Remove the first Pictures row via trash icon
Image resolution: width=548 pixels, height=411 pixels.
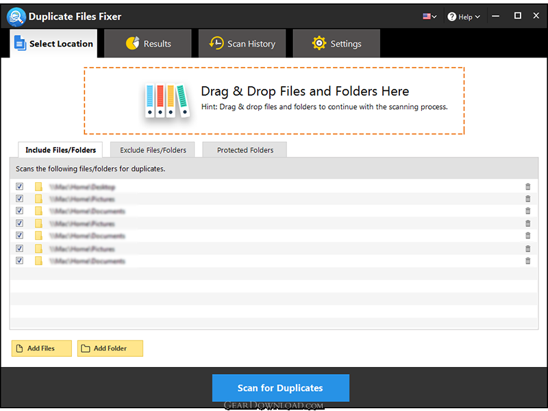coord(527,199)
